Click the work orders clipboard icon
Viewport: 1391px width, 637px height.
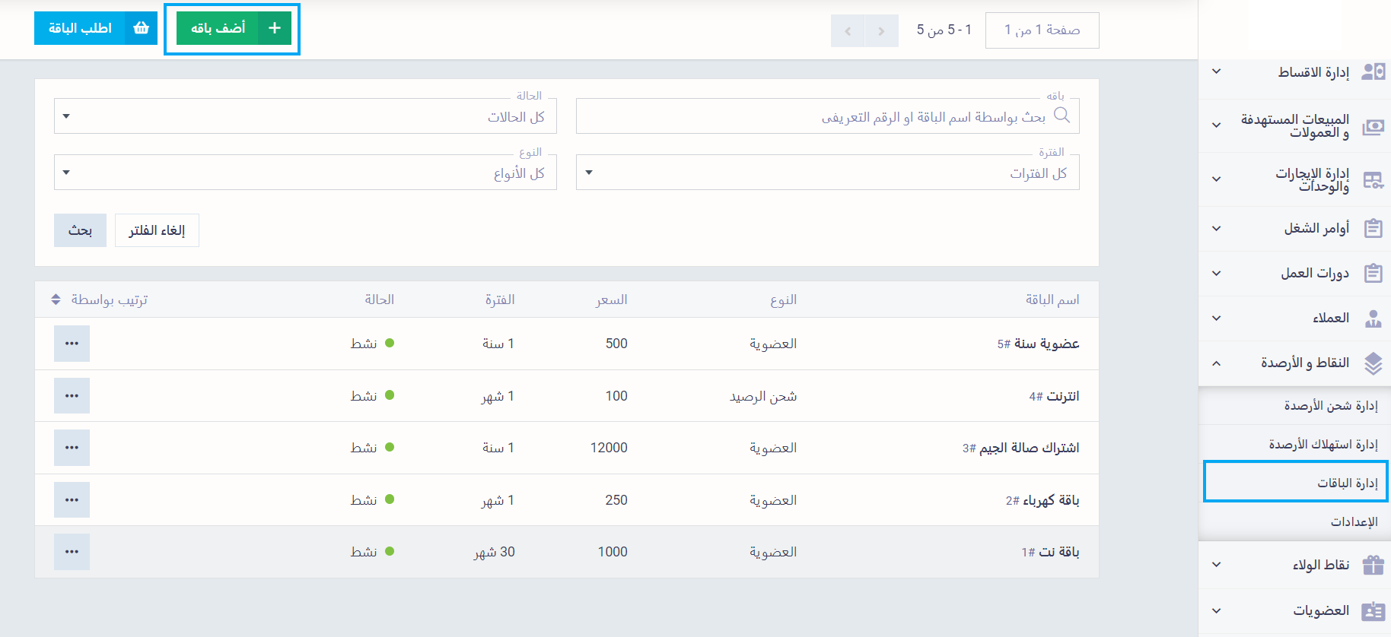(1373, 228)
